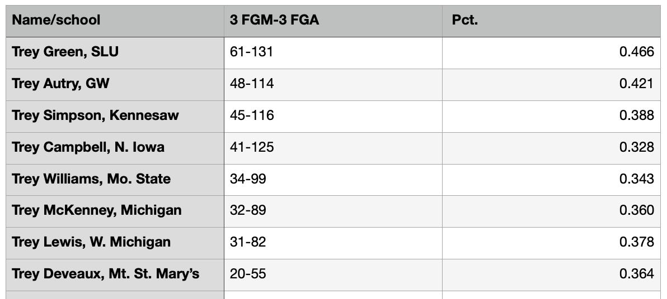
Task: Click the Trey Lewis, W. Michigan cell
Action: 115,243
